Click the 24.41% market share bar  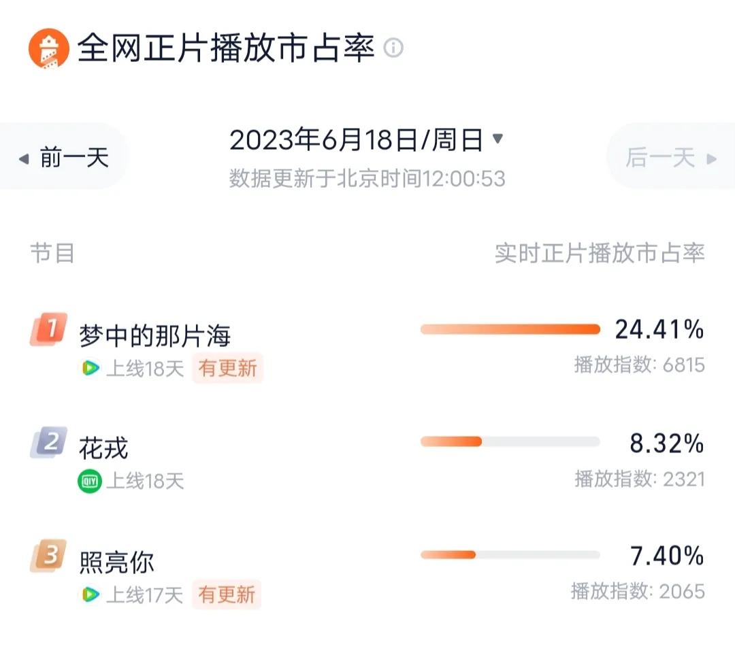[510, 329]
